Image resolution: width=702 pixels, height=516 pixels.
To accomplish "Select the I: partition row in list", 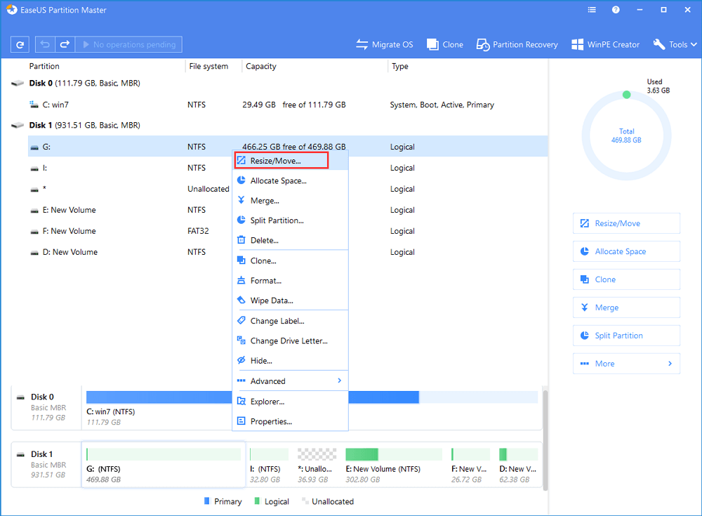I will point(288,168).
